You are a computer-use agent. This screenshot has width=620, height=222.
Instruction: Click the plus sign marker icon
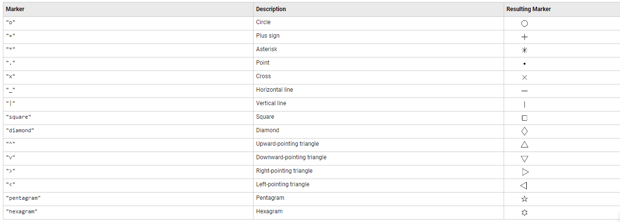pyautogui.click(x=524, y=37)
